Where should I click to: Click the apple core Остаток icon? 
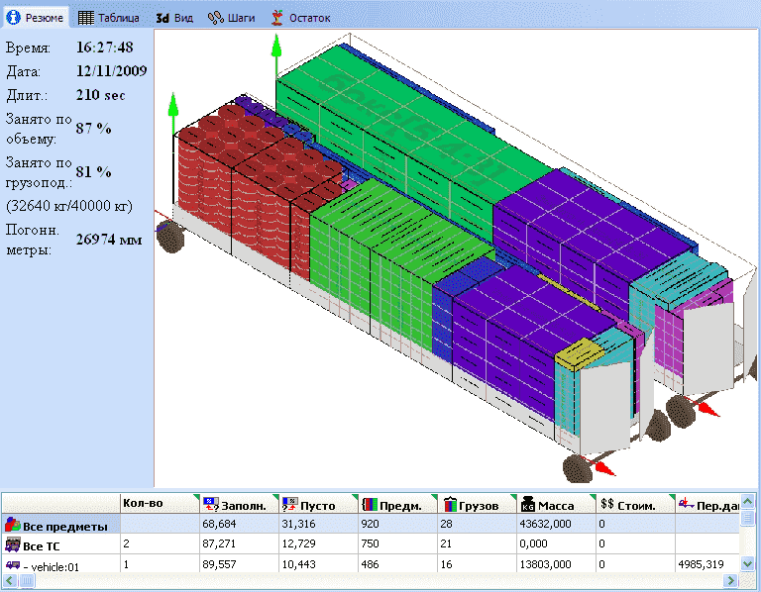pyautogui.click(x=277, y=18)
